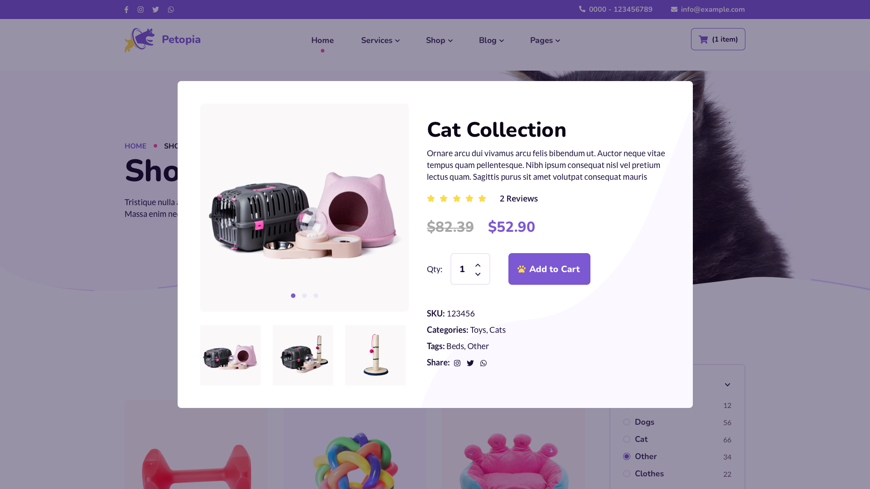This screenshot has height=489, width=870.
Task: Open the Toys category link
Action: [478, 330]
